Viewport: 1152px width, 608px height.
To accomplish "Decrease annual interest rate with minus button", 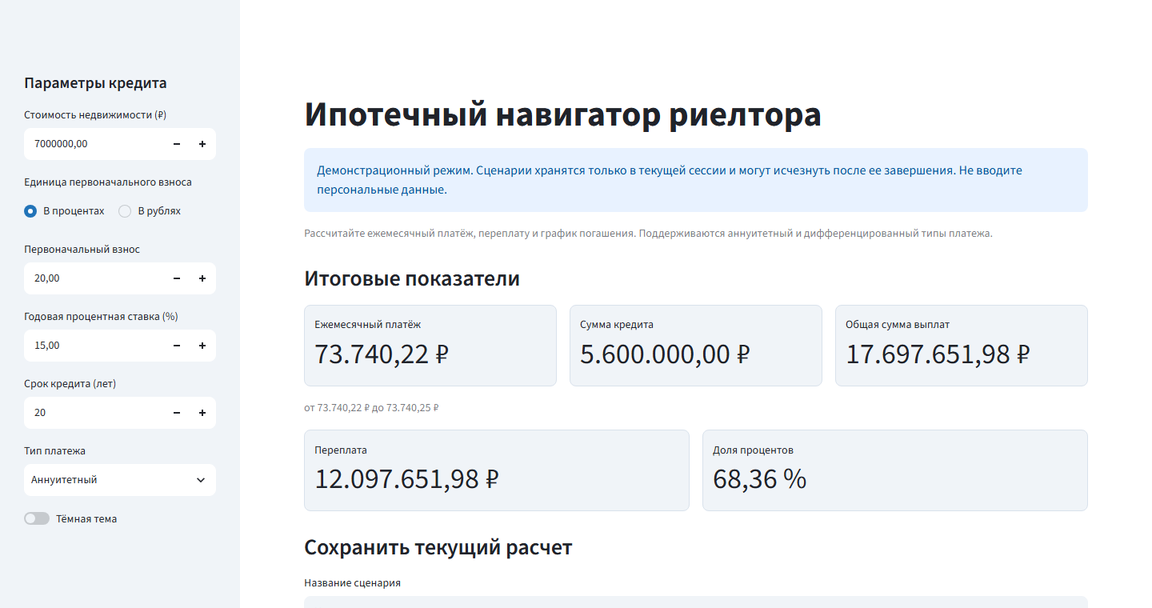I will coord(177,346).
